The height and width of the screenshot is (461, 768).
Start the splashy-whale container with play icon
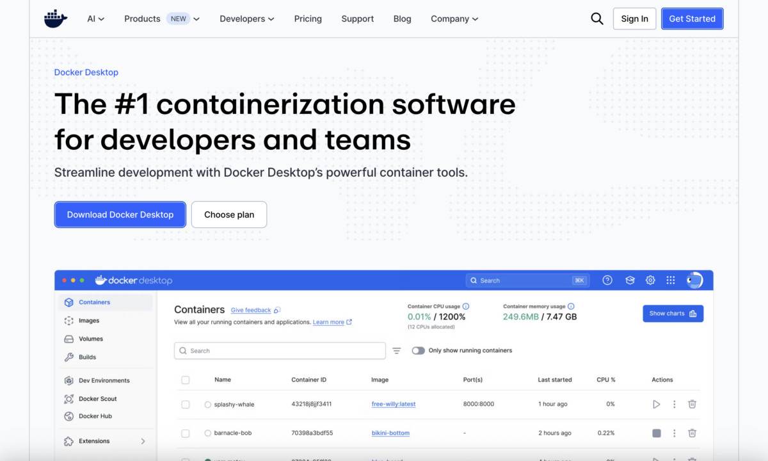click(x=656, y=405)
